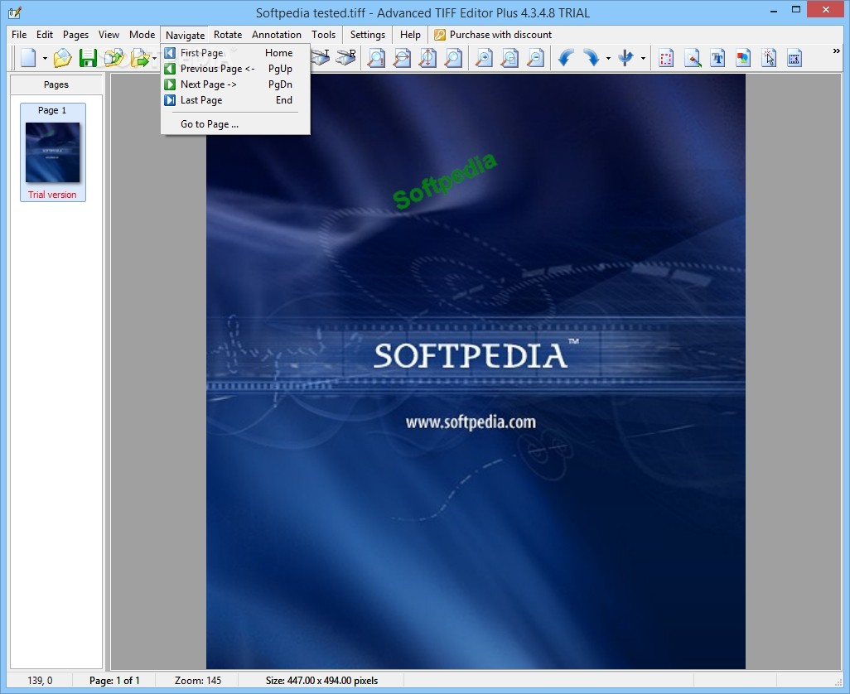Click Purchase with discount

pyautogui.click(x=493, y=35)
